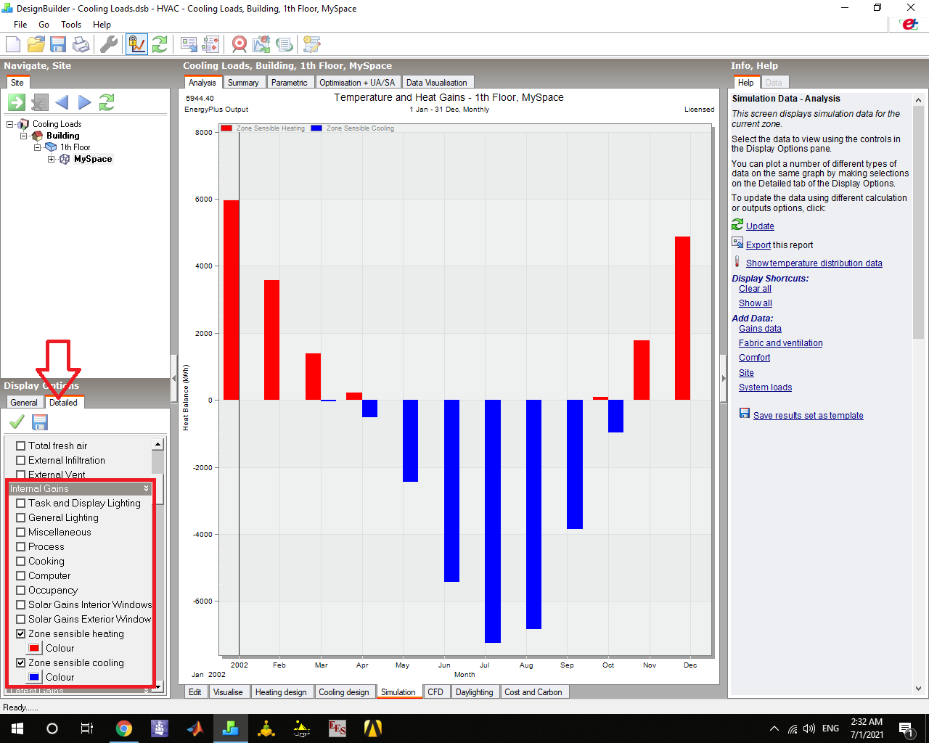Viewport: 929px width, 743px height.
Task: Click the blue back arrow in Navigate panel
Action: (x=62, y=102)
